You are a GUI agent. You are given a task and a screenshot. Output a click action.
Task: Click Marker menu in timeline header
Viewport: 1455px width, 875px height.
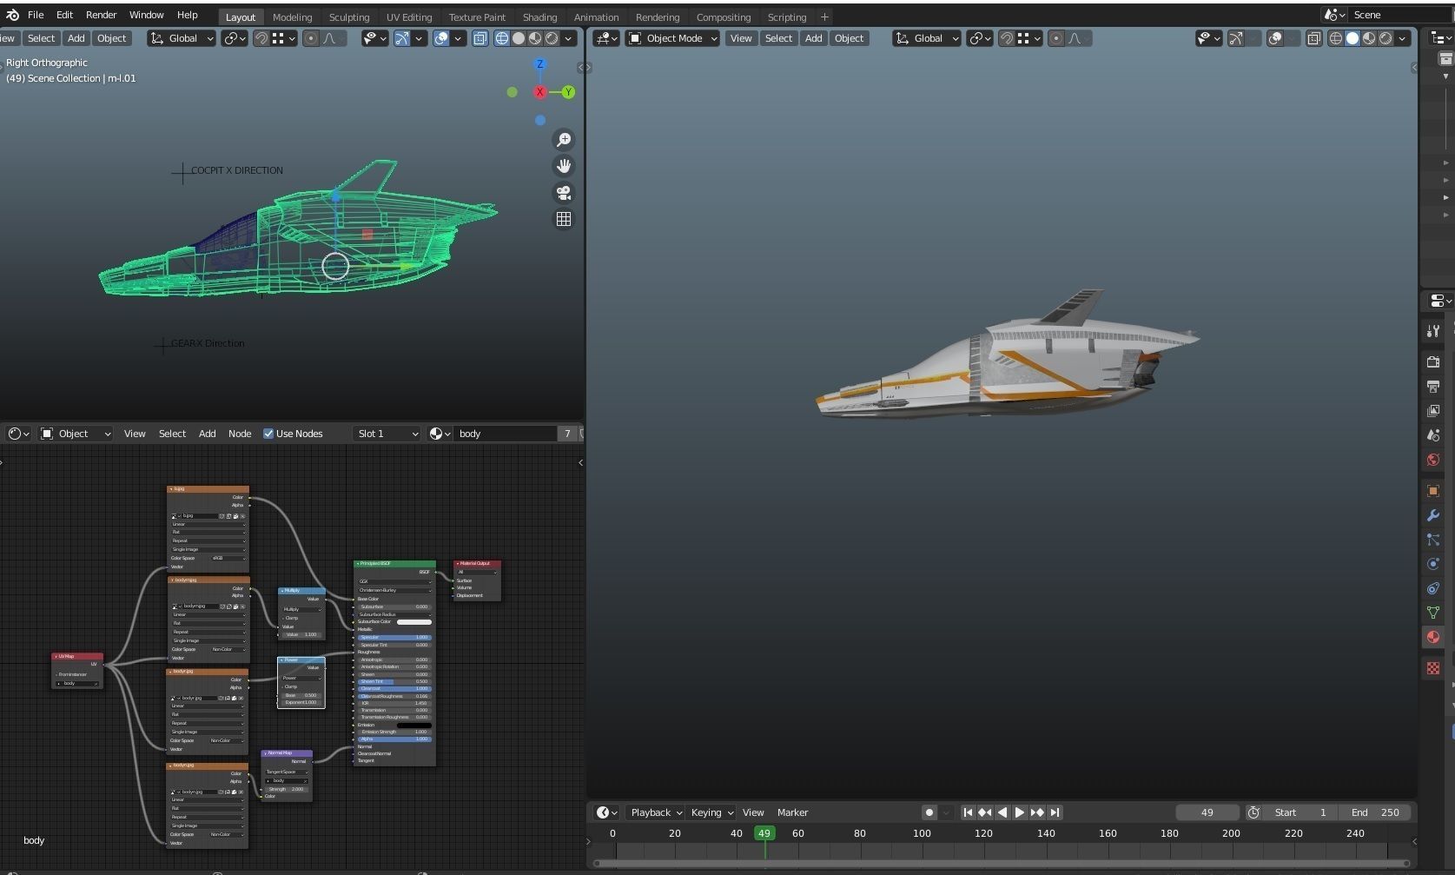click(792, 812)
